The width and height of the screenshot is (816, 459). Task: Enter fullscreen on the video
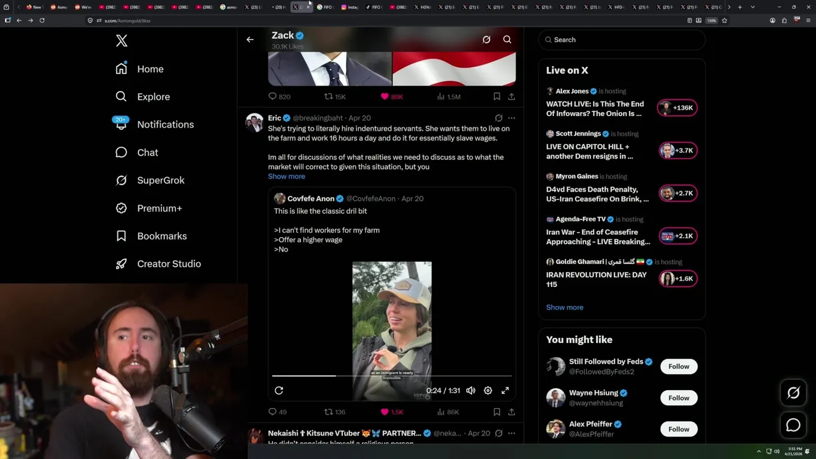coord(505,391)
